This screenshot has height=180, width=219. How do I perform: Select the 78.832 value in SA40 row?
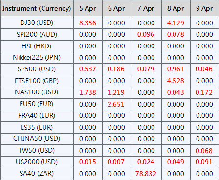[146, 174]
